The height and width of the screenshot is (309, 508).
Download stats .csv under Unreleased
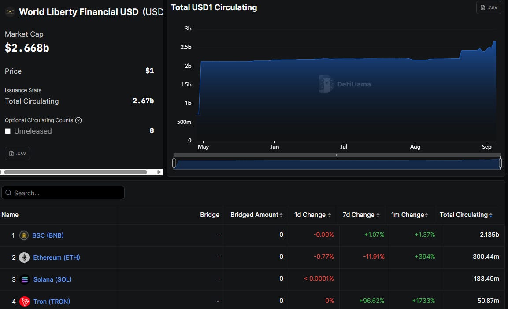[x=18, y=153]
